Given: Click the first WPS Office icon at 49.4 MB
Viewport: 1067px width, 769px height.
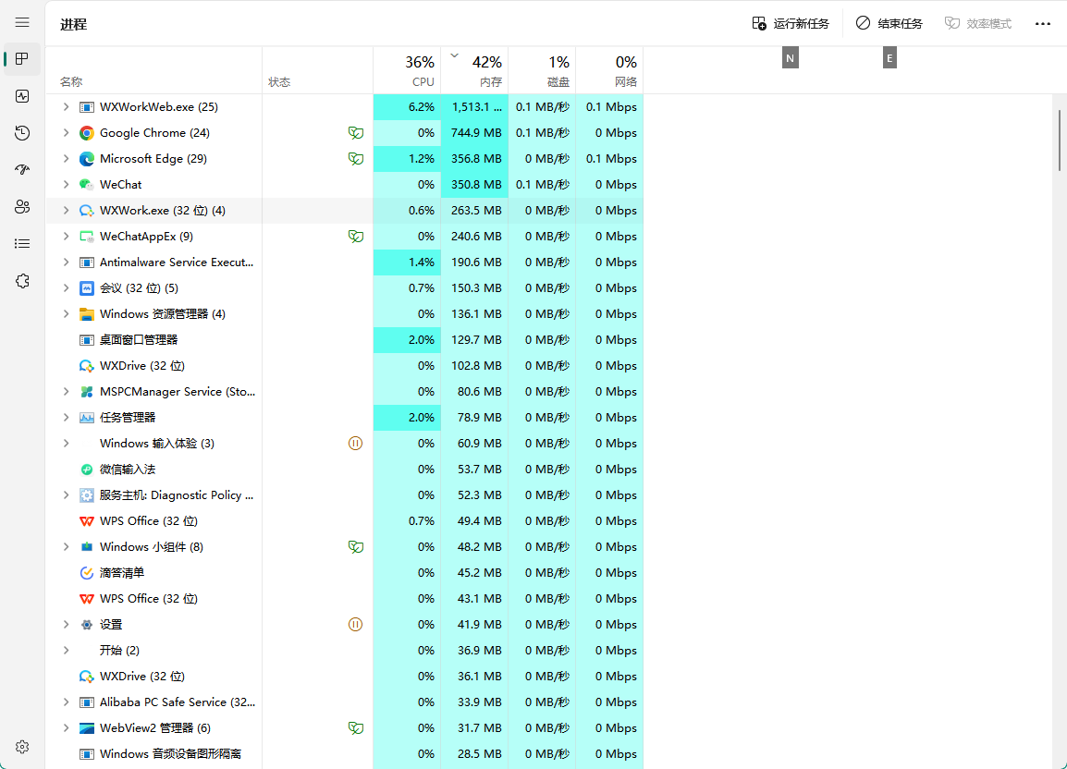Looking at the screenshot, I should click(x=86, y=520).
